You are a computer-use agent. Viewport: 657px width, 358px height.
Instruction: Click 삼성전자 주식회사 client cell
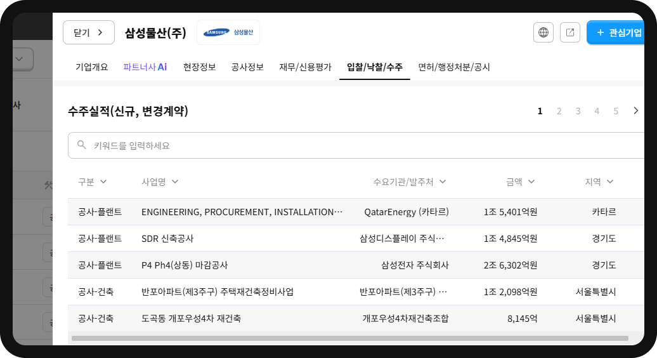415,265
